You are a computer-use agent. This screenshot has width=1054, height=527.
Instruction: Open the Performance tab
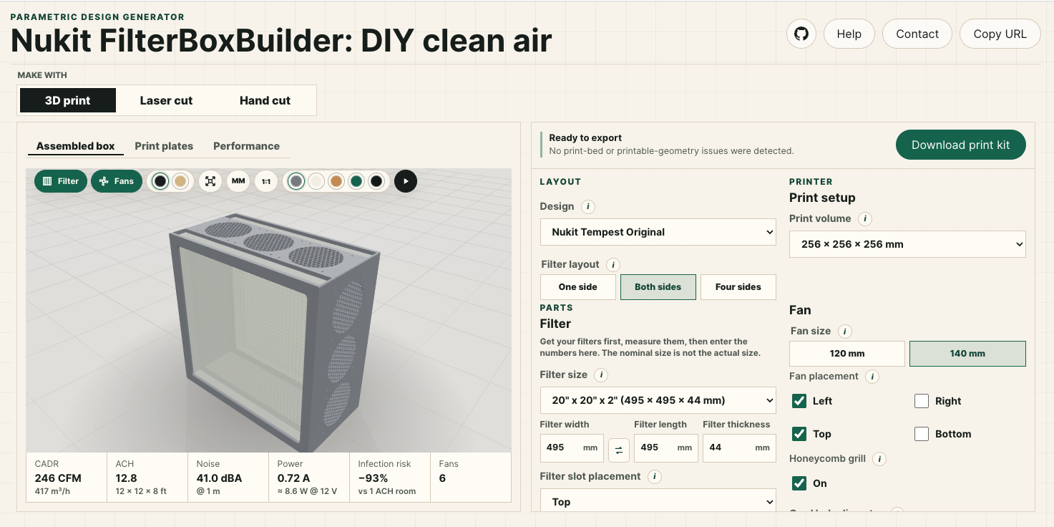246,146
